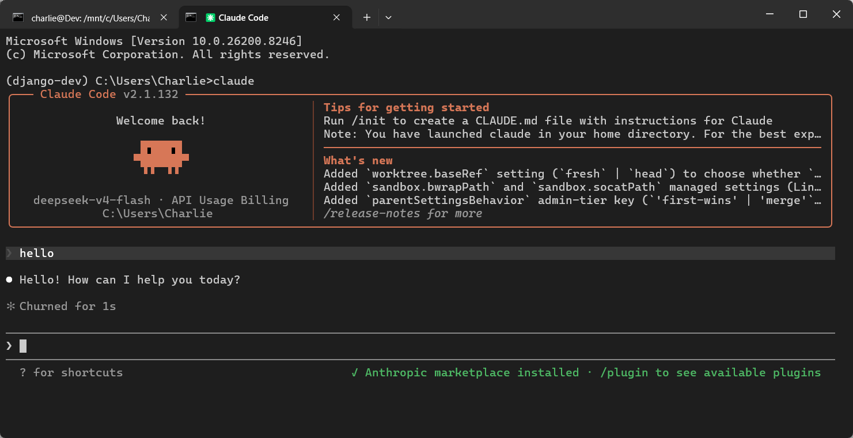Click the prompt chevron at the input line

coord(9,346)
